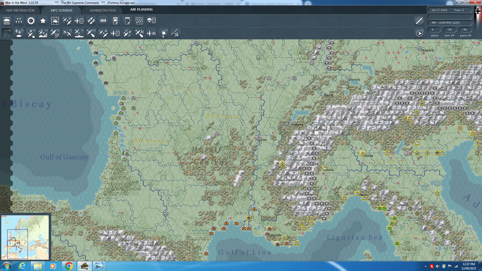Image resolution: width=482 pixels, height=271 pixels.
Task: Toggle the F1 air planning mode button
Action: [7, 33]
